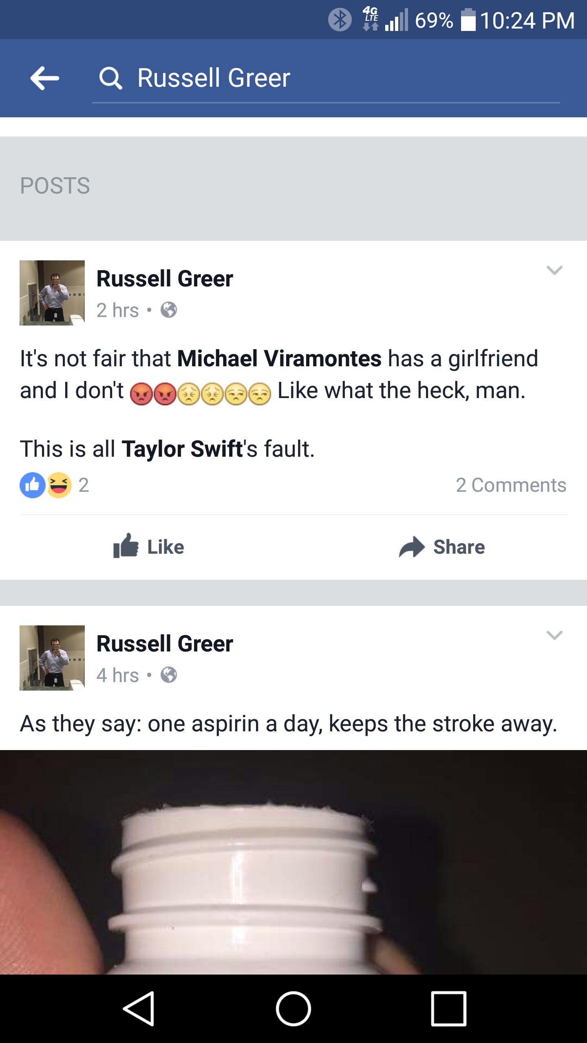Open tagged Michael Viramontes profile
The height and width of the screenshot is (1043, 587).
click(280, 359)
